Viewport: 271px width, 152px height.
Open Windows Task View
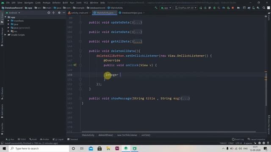click(x=82, y=148)
